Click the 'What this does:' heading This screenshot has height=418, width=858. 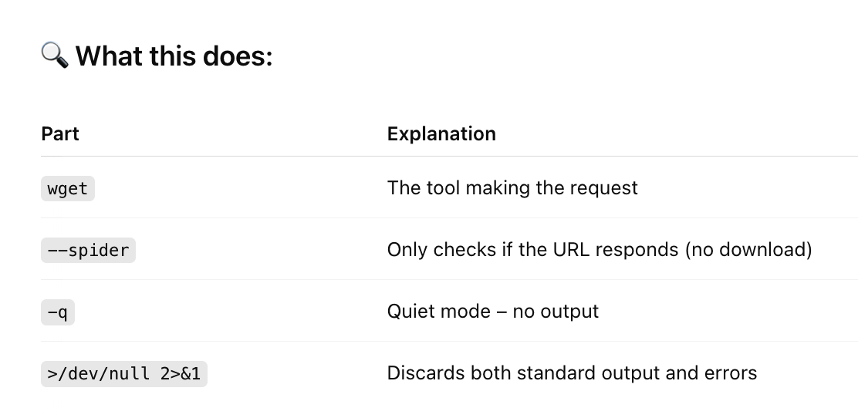coord(174,56)
